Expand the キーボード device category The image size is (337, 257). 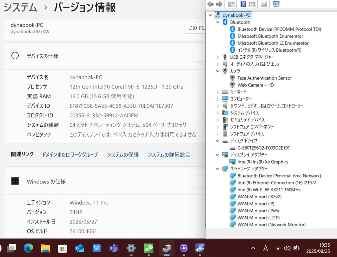[218, 92]
